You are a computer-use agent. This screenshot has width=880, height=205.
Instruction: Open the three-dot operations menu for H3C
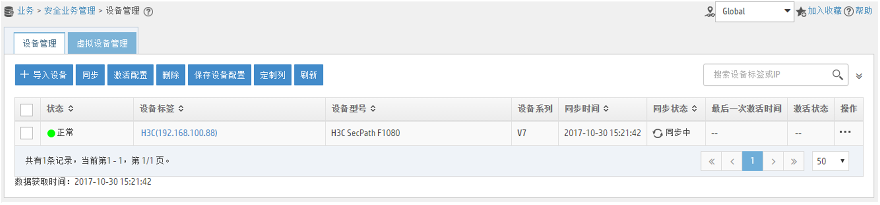click(x=845, y=132)
